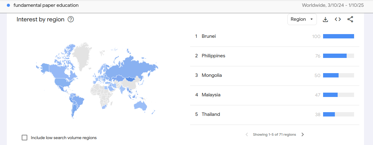Select Brunei in the region list
Image resolution: width=373 pixels, height=145 pixels.
275,37
